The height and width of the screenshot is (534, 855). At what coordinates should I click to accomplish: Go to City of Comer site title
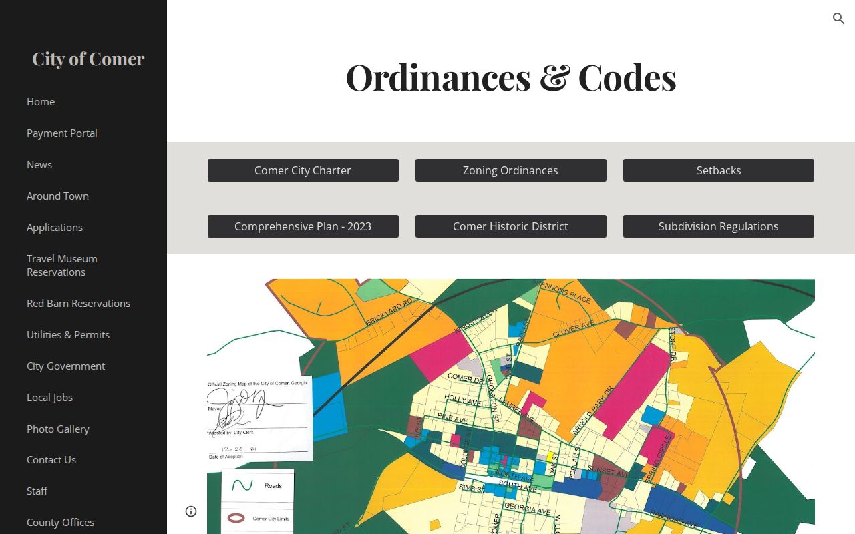coord(88,59)
